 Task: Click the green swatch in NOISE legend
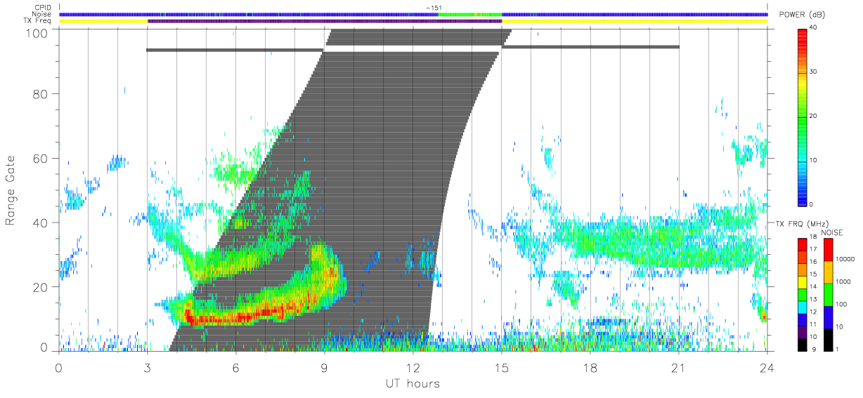pos(829,294)
